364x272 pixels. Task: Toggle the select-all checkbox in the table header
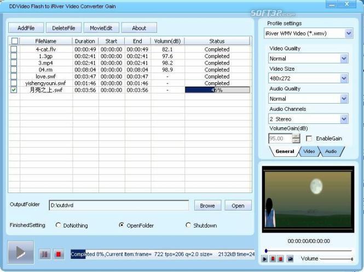coord(15,41)
